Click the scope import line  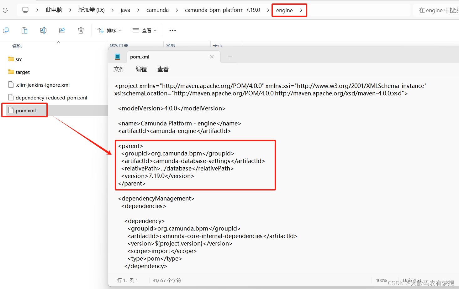(162, 251)
